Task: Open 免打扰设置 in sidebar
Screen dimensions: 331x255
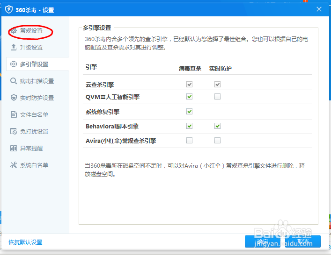Action: coord(34,132)
